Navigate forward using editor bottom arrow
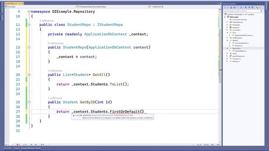The image size is (269, 151). click(x=35, y=145)
